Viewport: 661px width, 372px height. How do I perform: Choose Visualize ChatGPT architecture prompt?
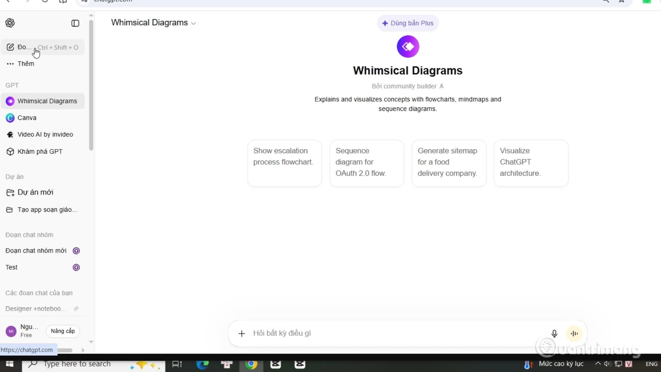[x=531, y=164]
